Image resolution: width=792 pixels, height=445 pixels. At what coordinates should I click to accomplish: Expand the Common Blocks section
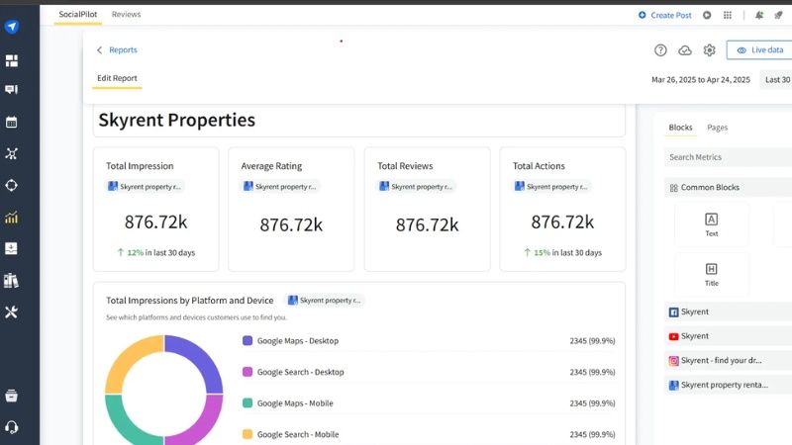click(729, 187)
